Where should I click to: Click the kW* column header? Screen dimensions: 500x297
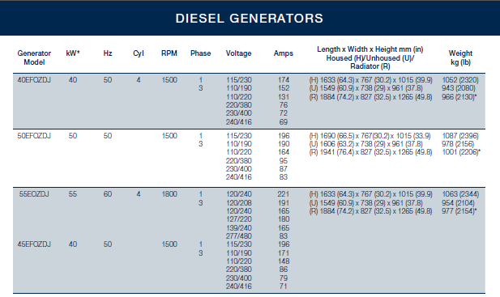(x=73, y=53)
